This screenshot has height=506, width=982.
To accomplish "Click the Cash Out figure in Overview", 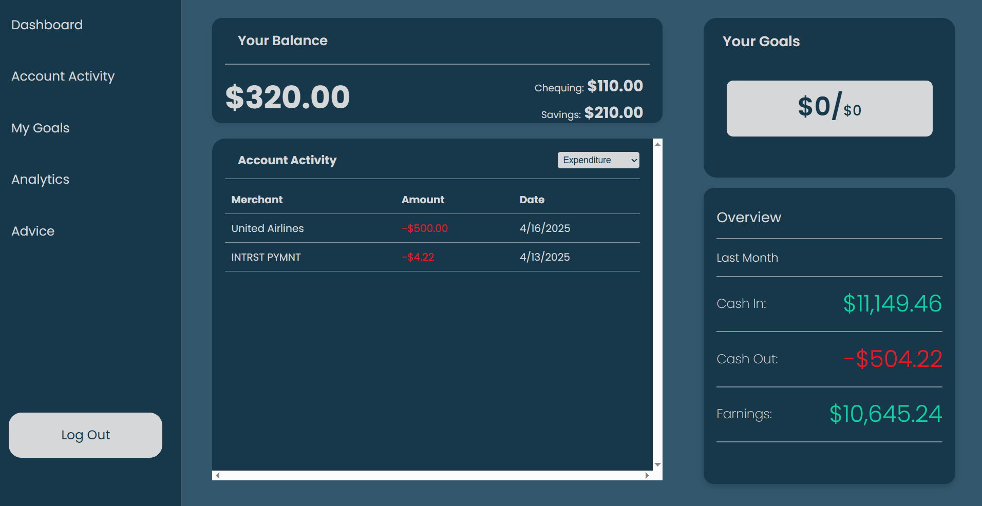I will point(893,359).
